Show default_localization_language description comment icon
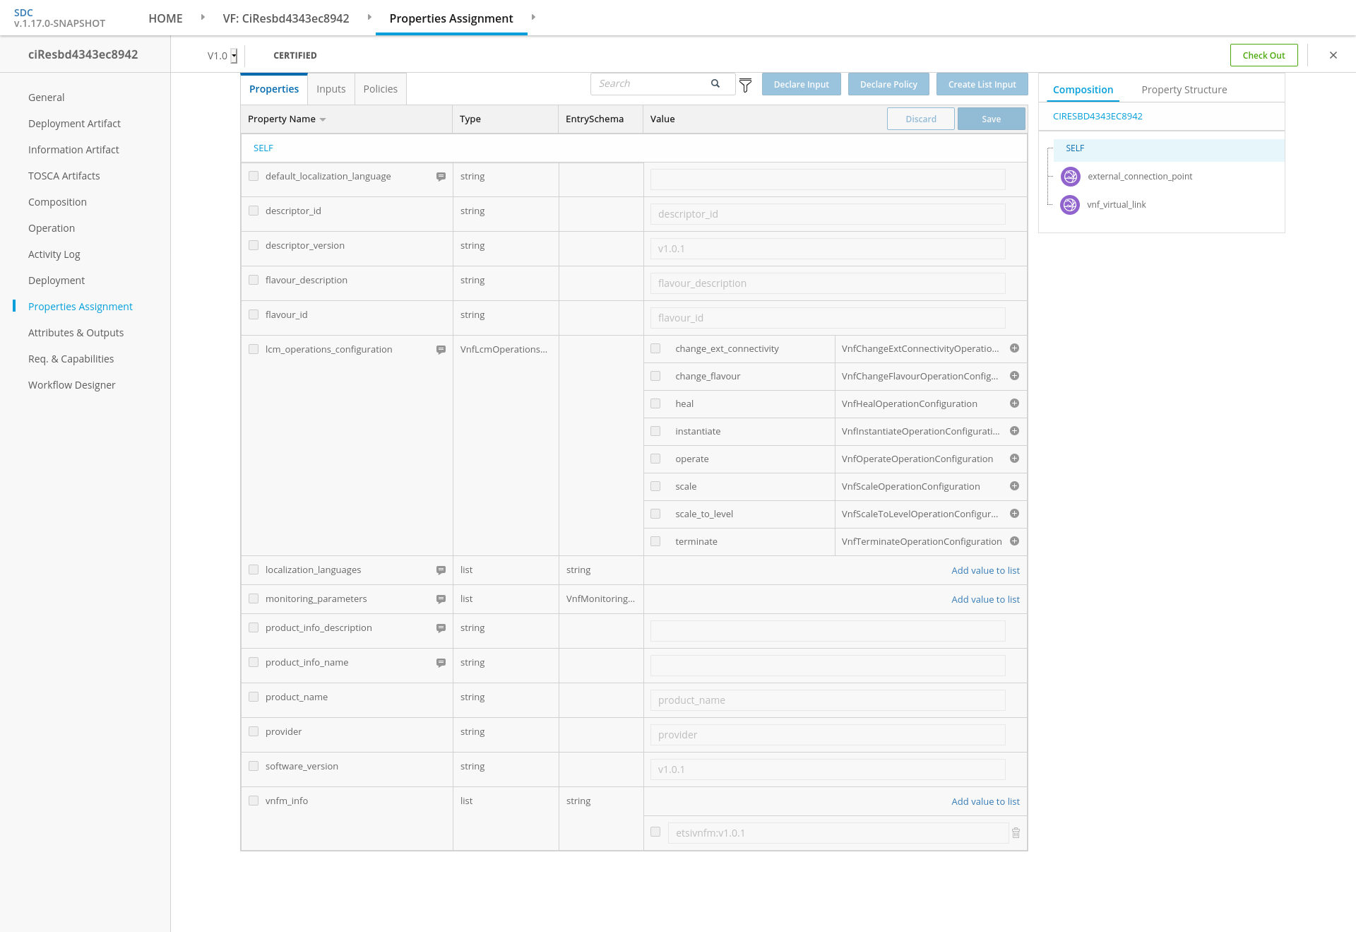The width and height of the screenshot is (1356, 932). pyautogui.click(x=441, y=177)
